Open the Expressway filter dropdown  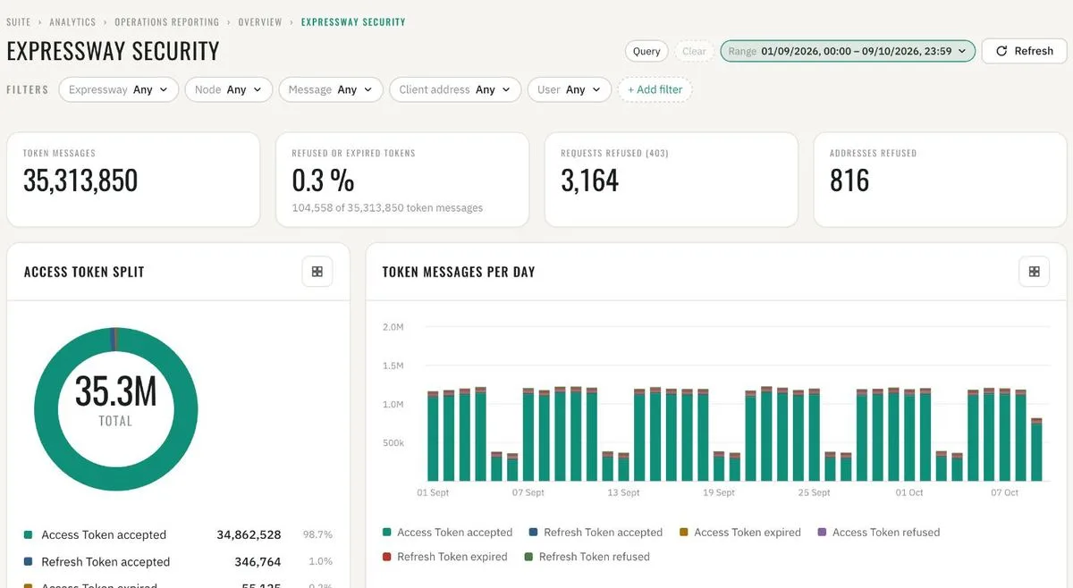tap(119, 89)
